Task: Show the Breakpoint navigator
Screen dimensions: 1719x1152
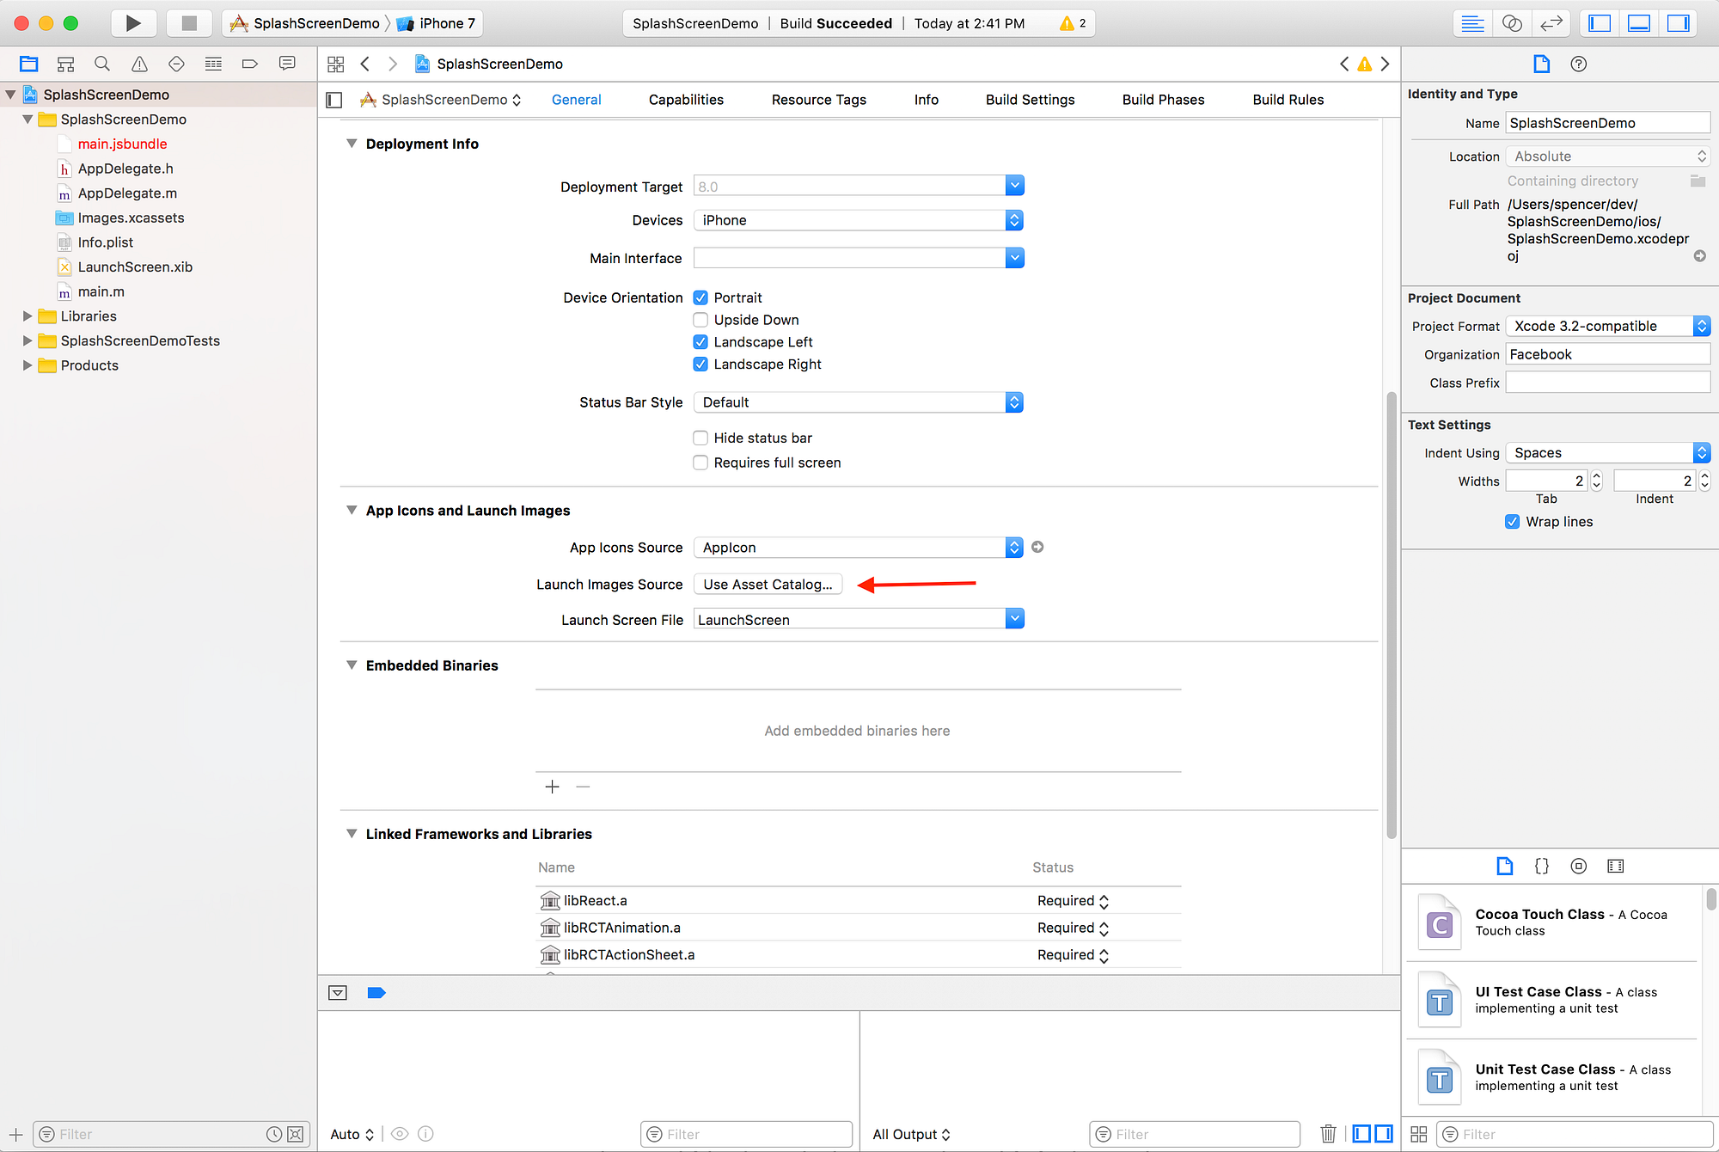Action: tap(250, 64)
